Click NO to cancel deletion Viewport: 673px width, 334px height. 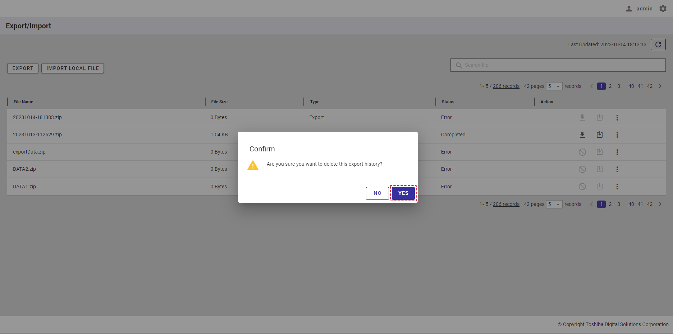tap(377, 193)
